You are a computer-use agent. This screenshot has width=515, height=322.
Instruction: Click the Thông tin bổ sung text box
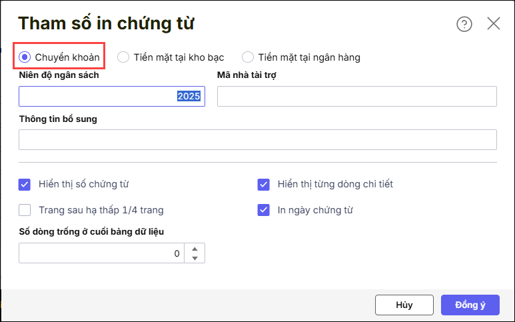tap(257, 139)
